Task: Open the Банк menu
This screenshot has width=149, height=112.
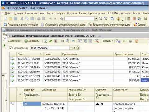Action: pos(42,13)
